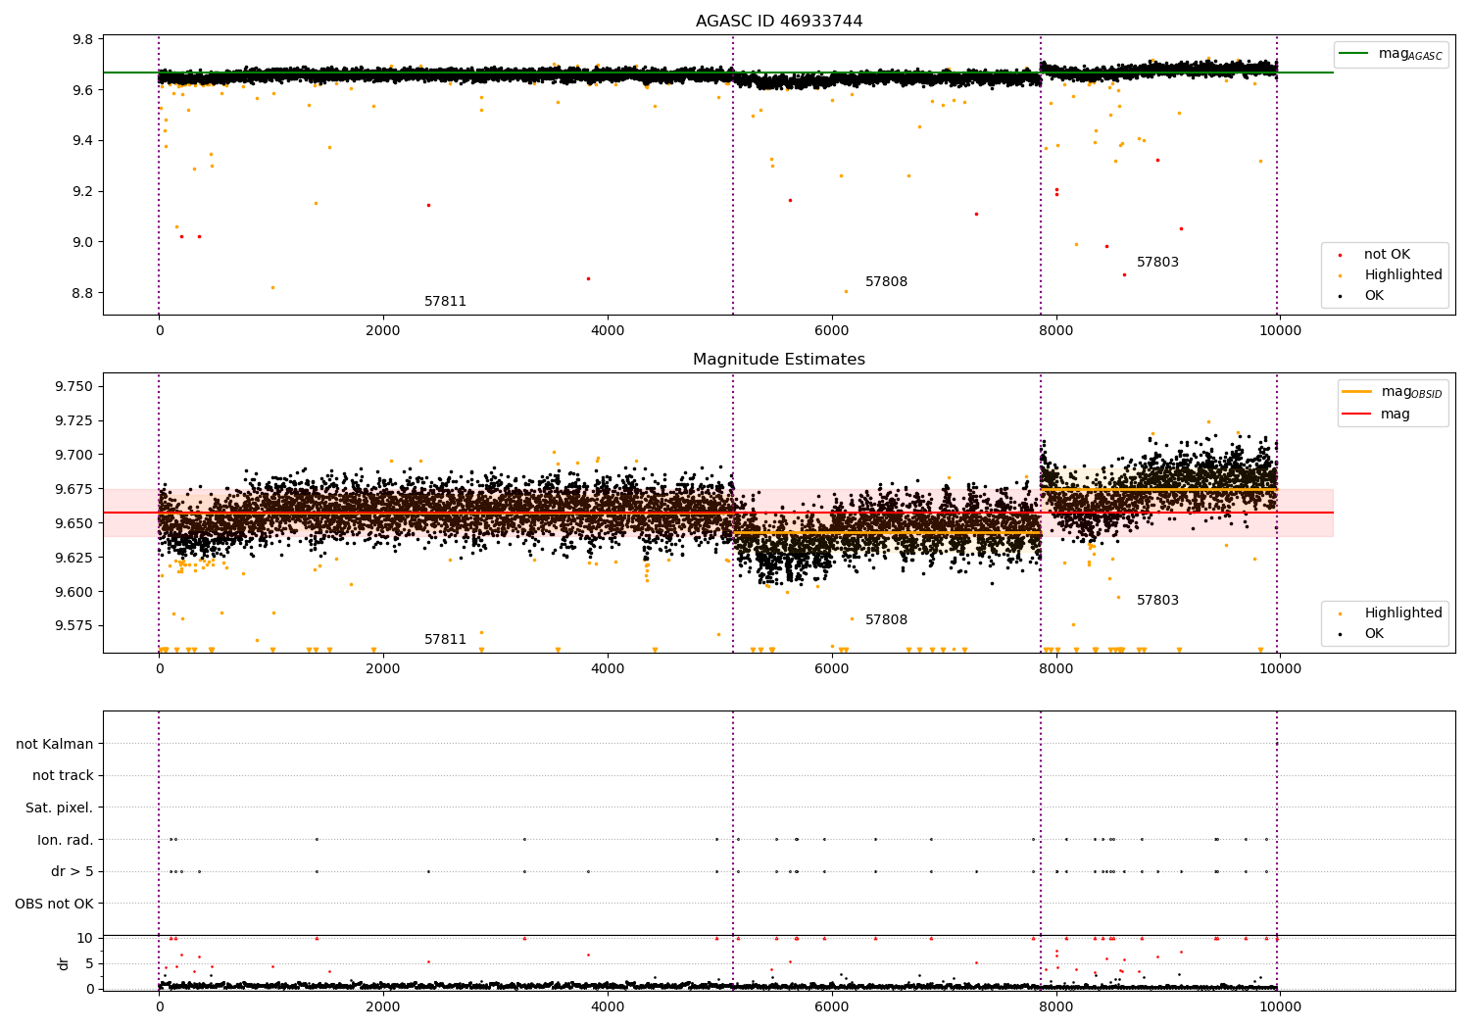
Task: Select 'OK' legend entry in top plot
Action: 1374,296
